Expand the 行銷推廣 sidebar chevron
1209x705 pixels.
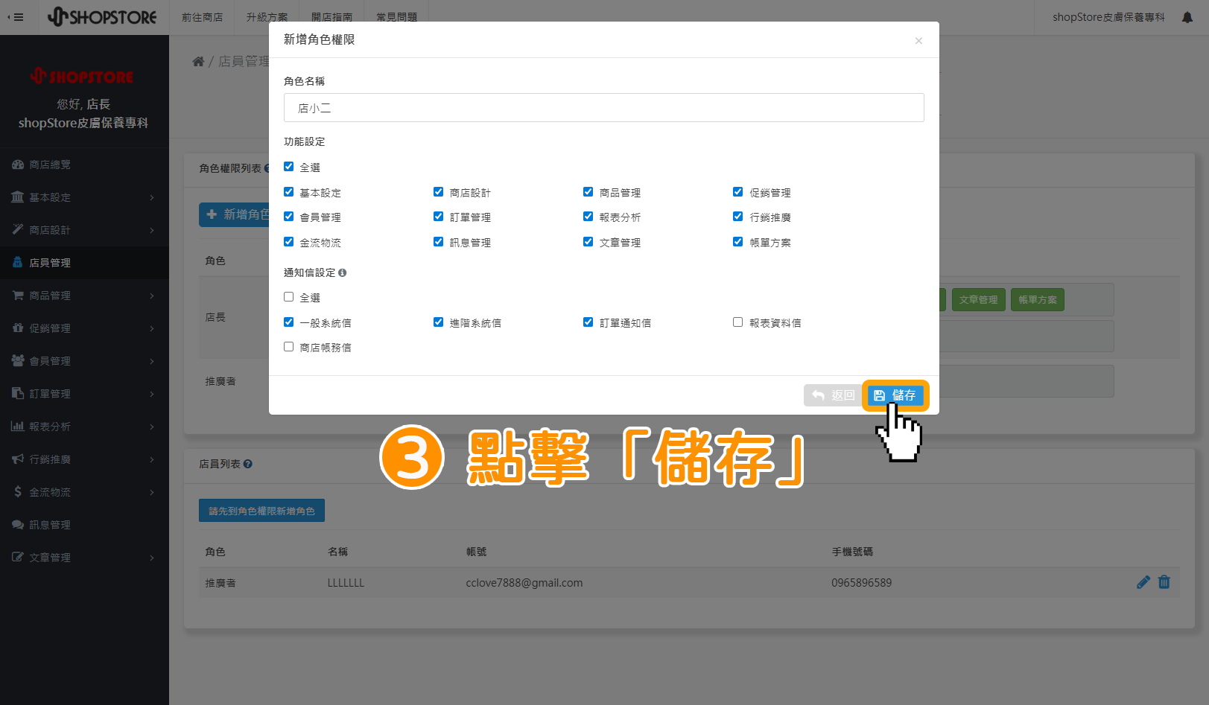click(152, 459)
